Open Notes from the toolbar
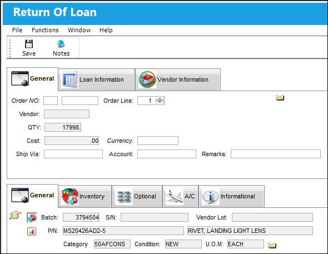This screenshot has width=328, height=254. pos(61,48)
